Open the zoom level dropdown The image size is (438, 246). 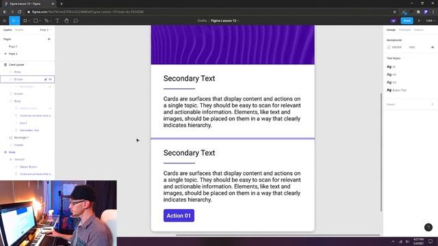pos(430,20)
